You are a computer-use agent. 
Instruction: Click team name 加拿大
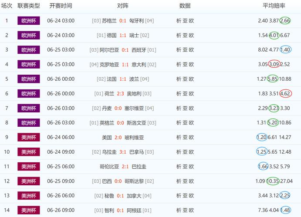pos(134,196)
